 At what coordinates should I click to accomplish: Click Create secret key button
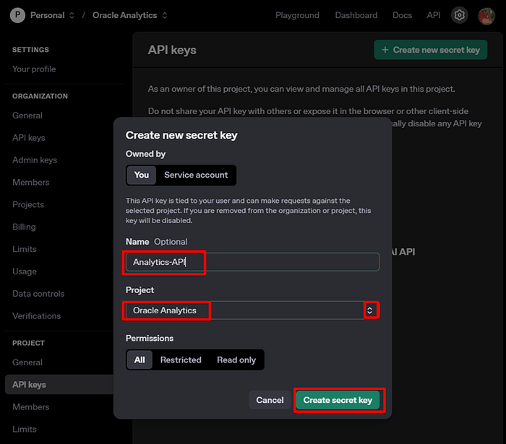pos(338,400)
